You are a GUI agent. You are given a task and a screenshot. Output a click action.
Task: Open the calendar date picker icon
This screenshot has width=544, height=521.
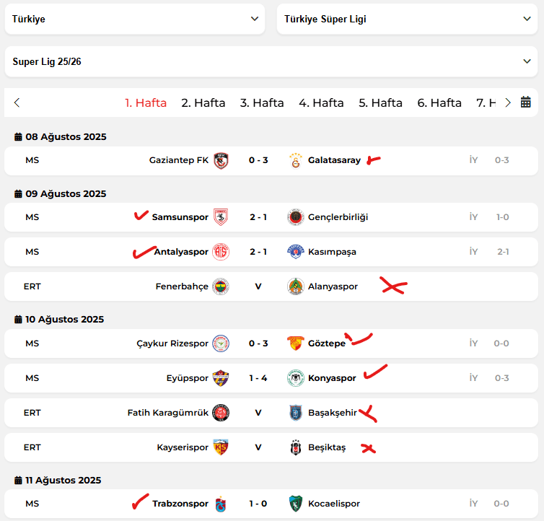click(x=526, y=102)
